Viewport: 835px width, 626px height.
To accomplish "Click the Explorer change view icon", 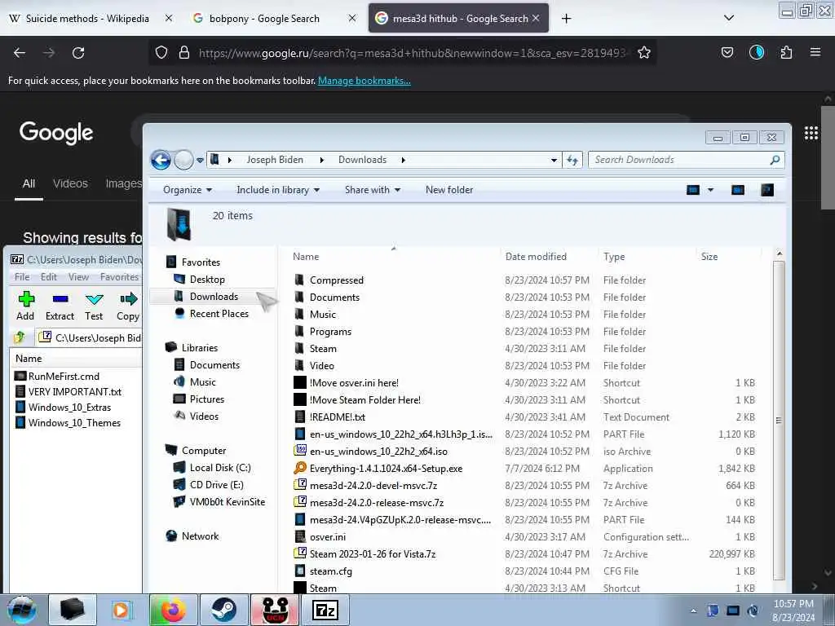I will [693, 190].
